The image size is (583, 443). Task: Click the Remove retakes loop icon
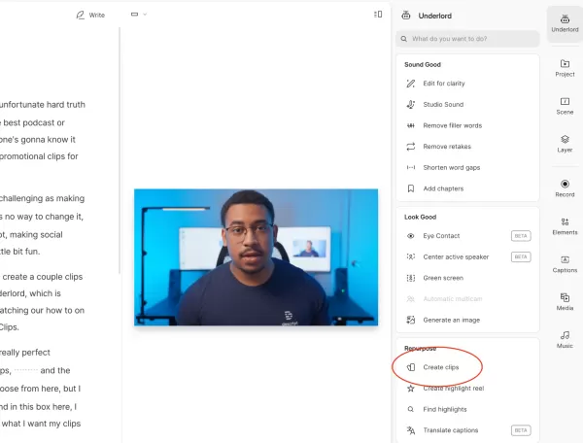[410, 147]
